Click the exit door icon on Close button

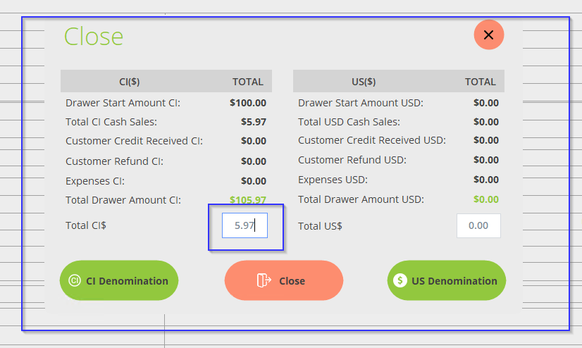264,281
